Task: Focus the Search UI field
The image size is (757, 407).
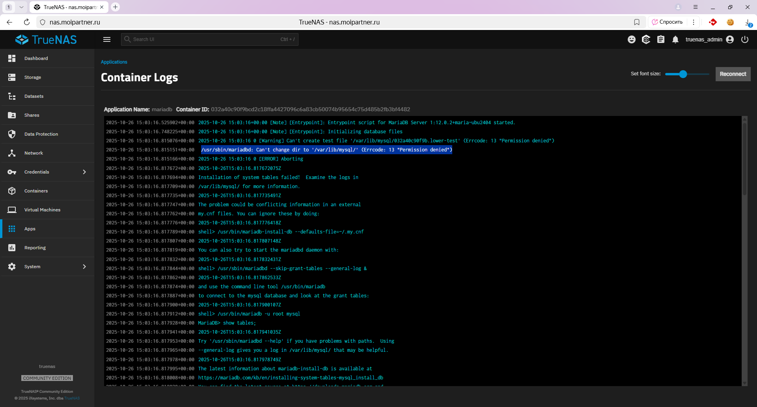Action: pos(205,39)
